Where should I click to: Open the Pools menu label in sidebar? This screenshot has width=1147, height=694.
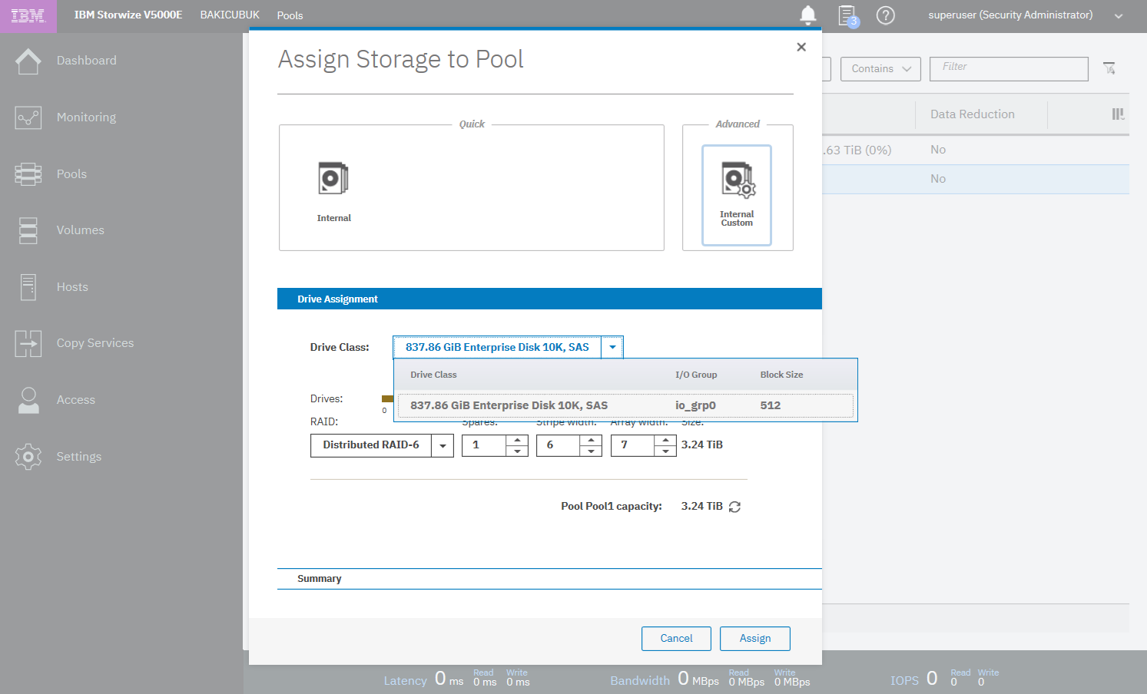tap(71, 174)
